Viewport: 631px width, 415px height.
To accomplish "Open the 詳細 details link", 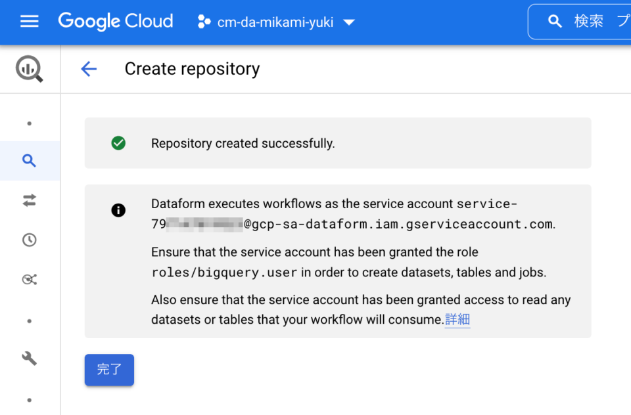I will 457,319.
